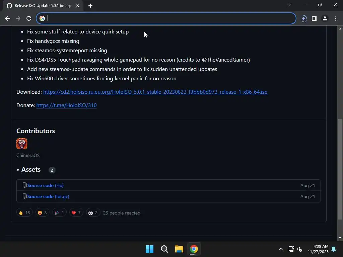Click the party popper reaction with 2
This screenshot has height=257, width=343.
(x=59, y=212)
